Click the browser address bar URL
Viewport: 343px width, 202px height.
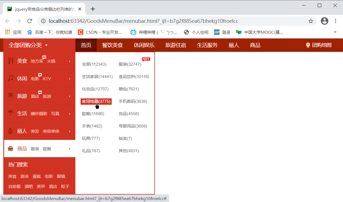click(x=143, y=21)
